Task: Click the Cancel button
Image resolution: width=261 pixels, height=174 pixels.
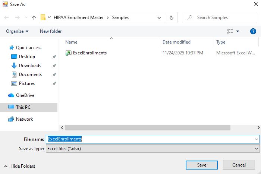Action: coord(239,165)
